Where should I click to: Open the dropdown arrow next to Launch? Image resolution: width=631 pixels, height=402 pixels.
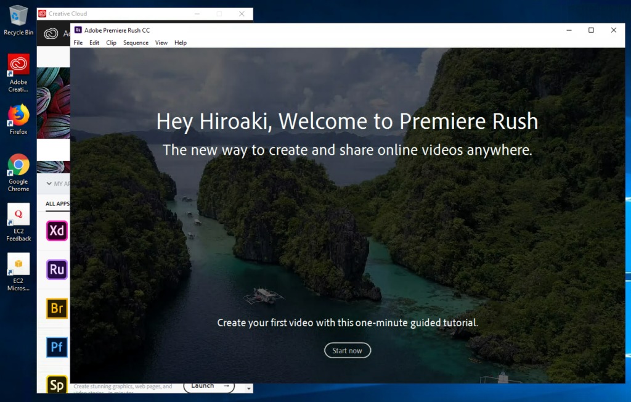(x=249, y=388)
